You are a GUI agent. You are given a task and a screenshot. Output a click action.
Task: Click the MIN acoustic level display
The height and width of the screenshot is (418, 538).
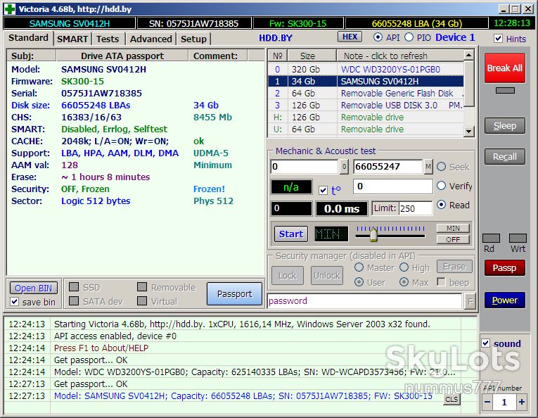[331, 234]
